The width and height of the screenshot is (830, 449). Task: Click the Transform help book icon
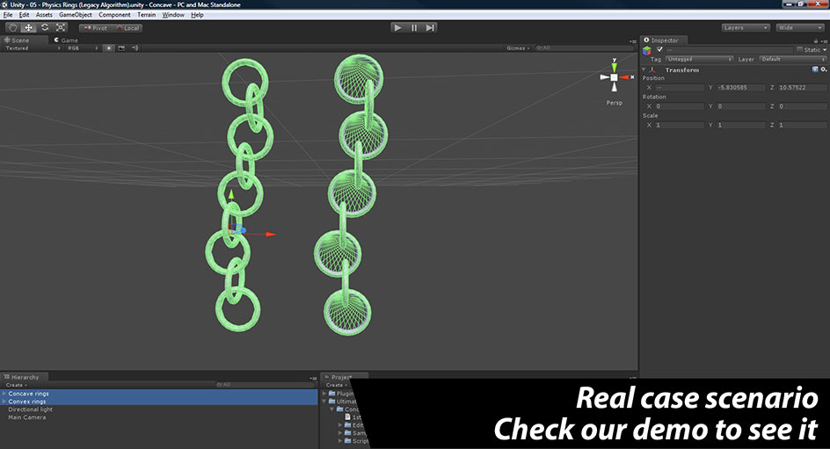click(x=815, y=69)
